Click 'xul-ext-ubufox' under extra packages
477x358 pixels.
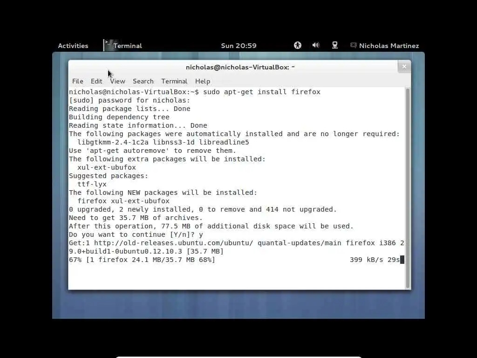[x=107, y=167]
